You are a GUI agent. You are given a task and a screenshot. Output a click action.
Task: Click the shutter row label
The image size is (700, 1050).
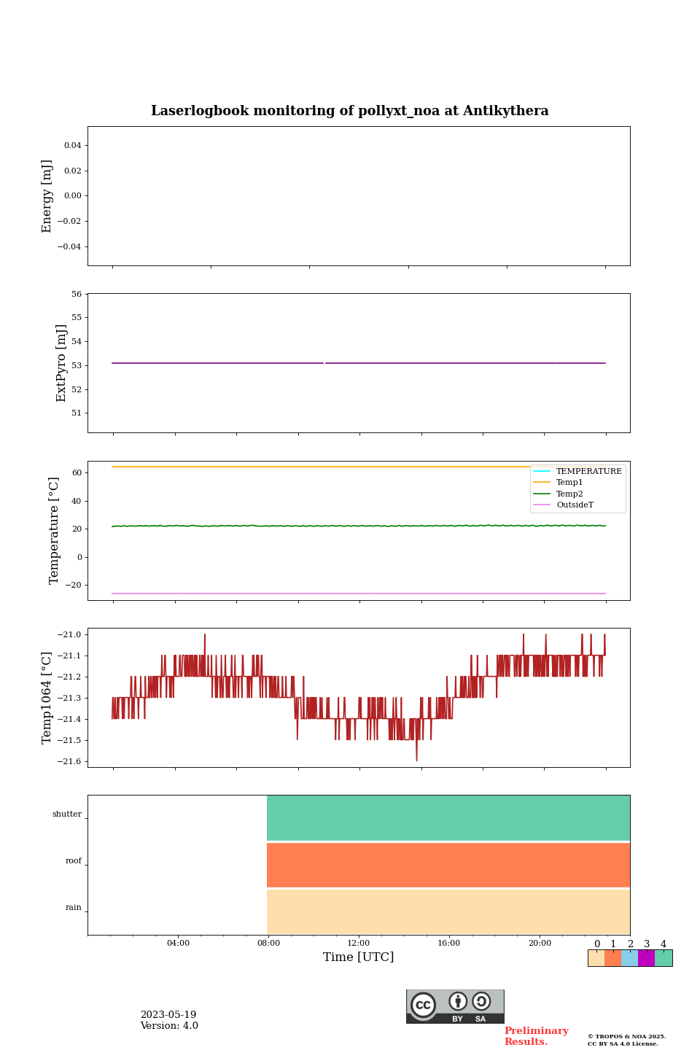(67, 814)
